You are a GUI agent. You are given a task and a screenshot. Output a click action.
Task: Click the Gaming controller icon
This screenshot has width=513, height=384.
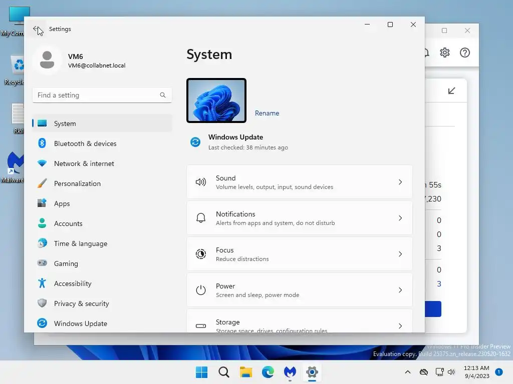click(42, 263)
